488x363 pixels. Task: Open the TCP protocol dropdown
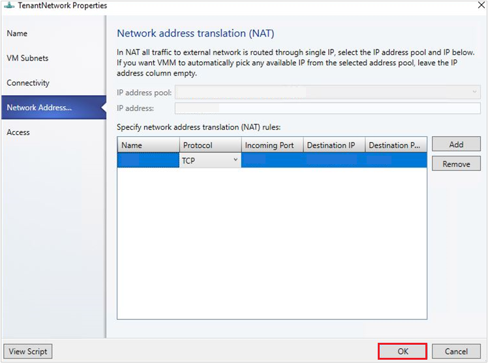pos(210,160)
